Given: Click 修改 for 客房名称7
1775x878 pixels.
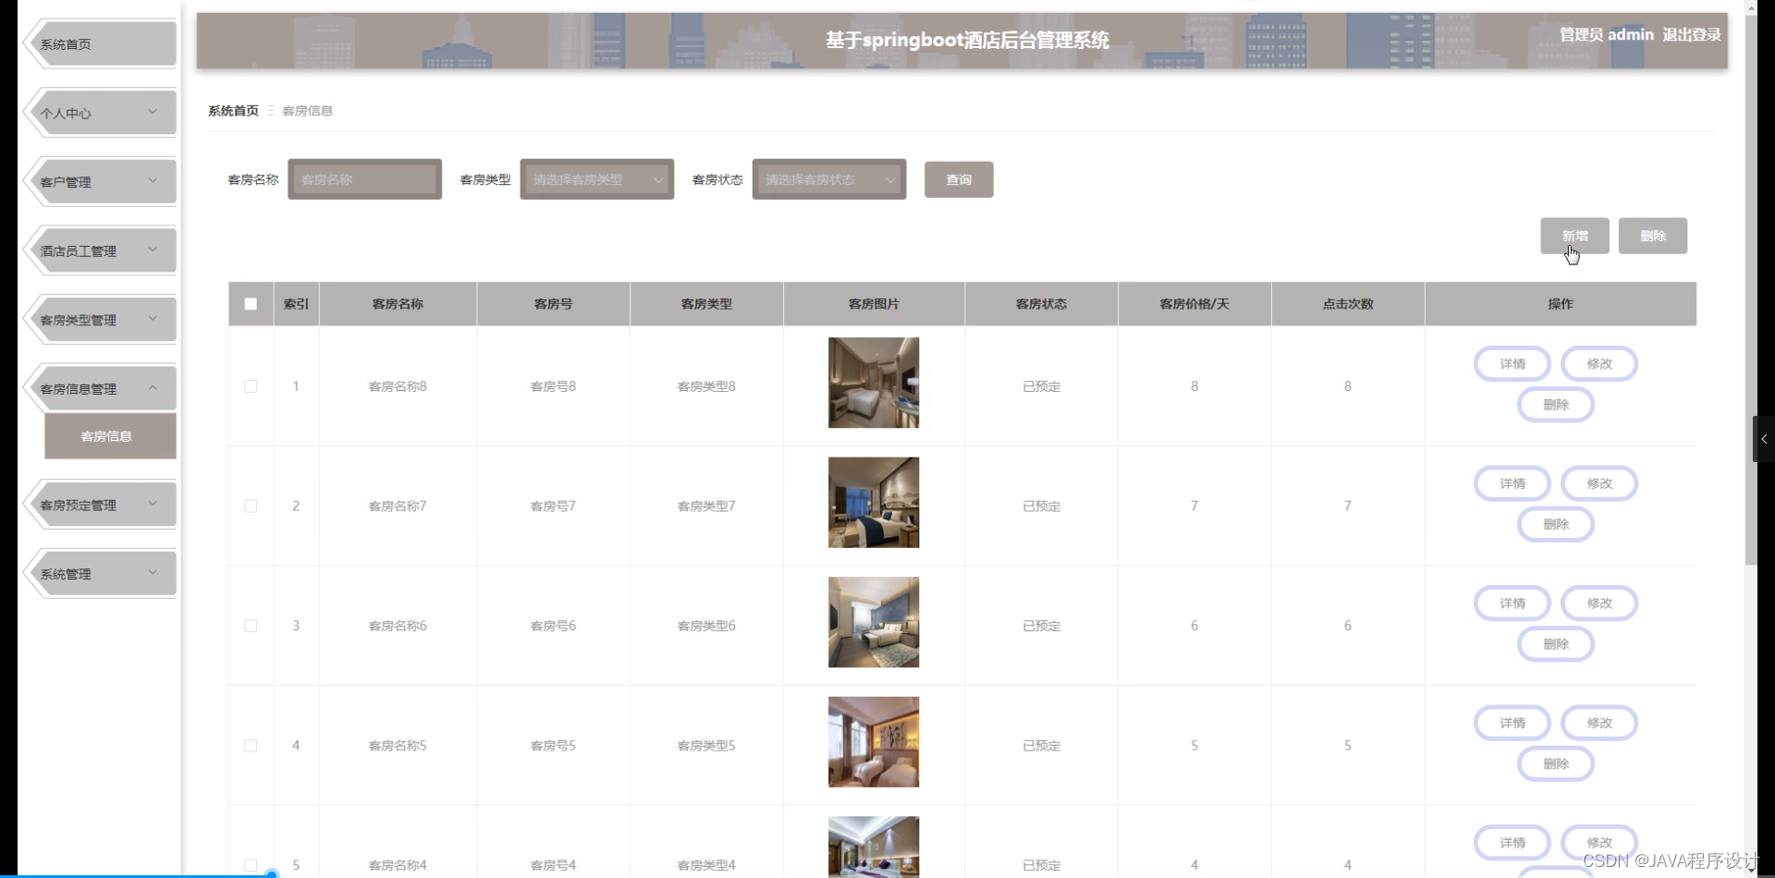Looking at the screenshot, I should (1599, 483).
